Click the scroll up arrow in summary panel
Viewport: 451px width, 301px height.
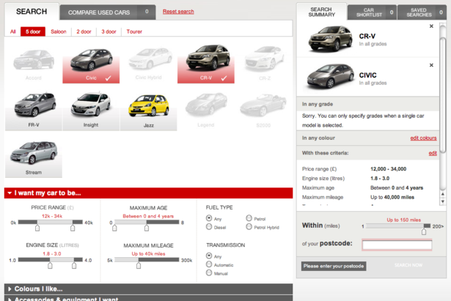pos(443,194)
